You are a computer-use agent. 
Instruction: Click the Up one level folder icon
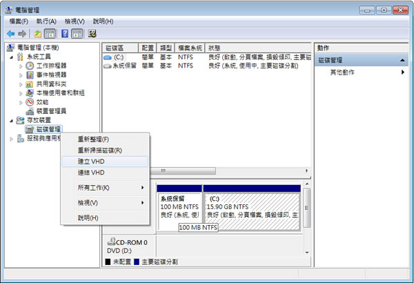pyautogui.click(x=38, y=33)
